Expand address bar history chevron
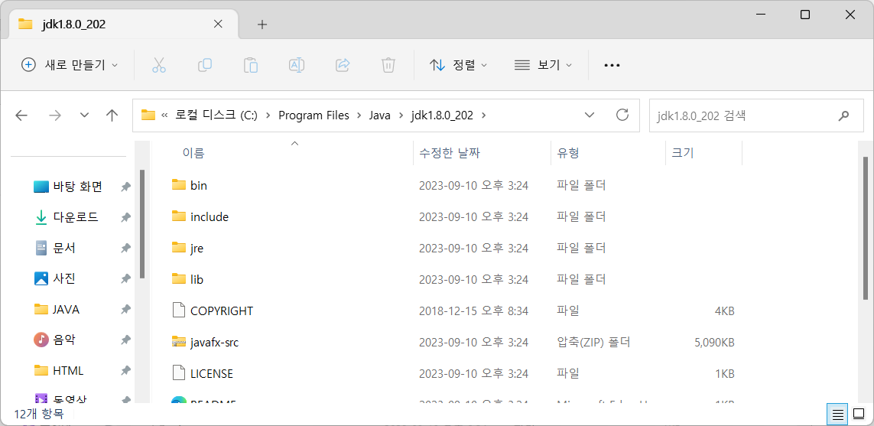The height and width of the screenshot is (426, 874). [x=590, y=115]
